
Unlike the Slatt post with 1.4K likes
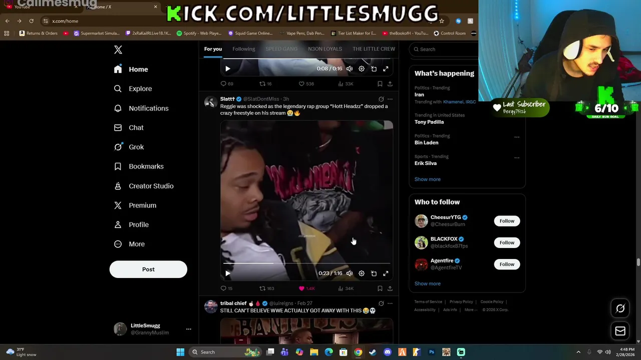306,288
